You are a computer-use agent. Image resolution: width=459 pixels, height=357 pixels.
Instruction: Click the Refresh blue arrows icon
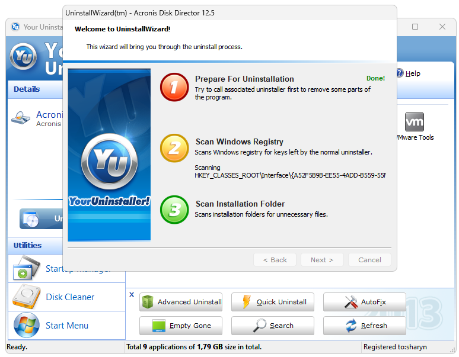point(351,326)
